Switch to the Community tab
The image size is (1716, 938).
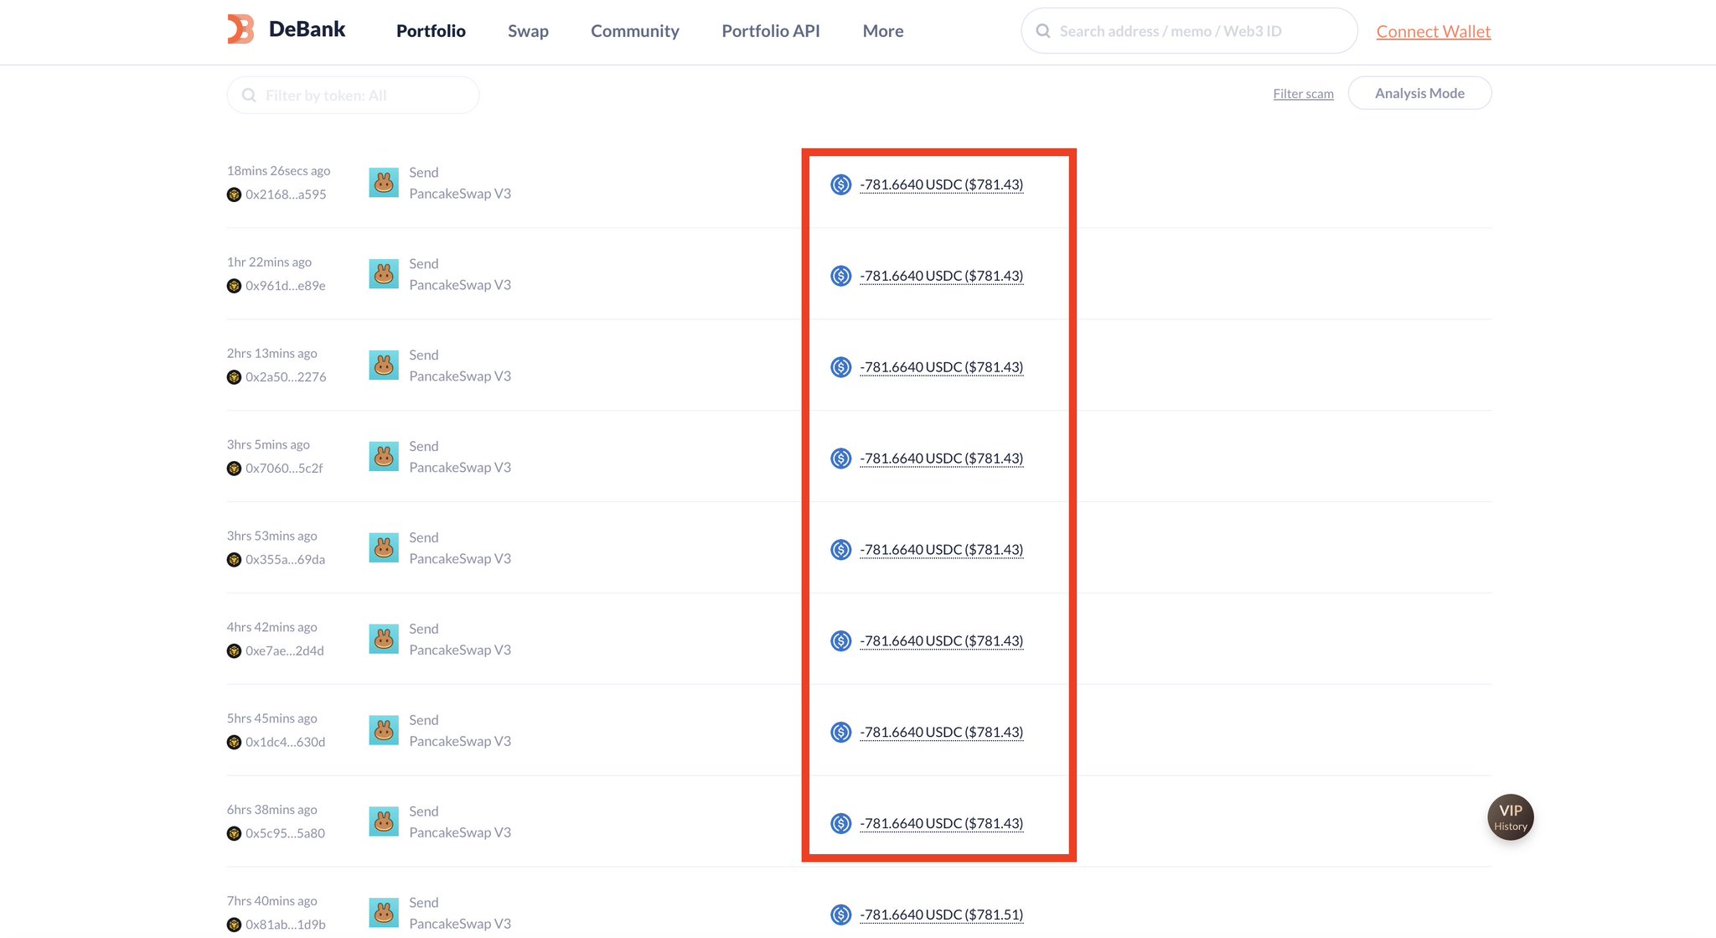pyautogui.click(x=634, y=31)
